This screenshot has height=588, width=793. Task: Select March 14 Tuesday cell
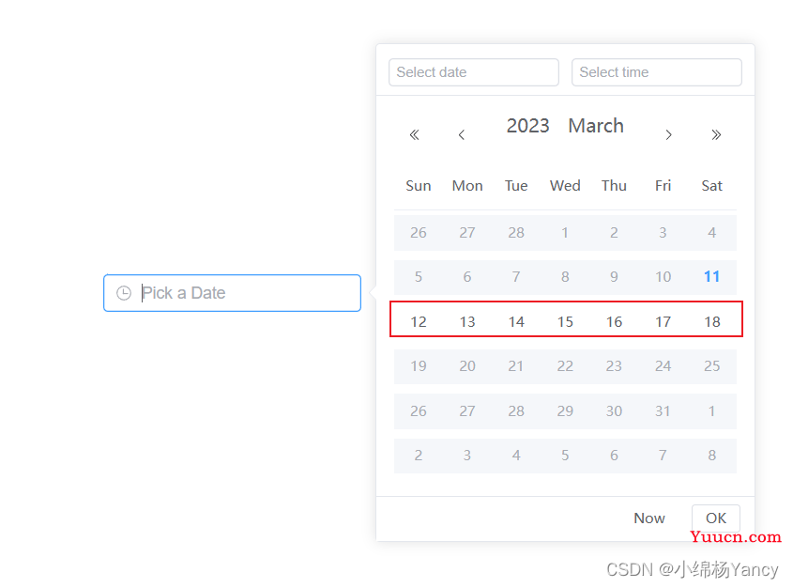[x=516, y=322]
